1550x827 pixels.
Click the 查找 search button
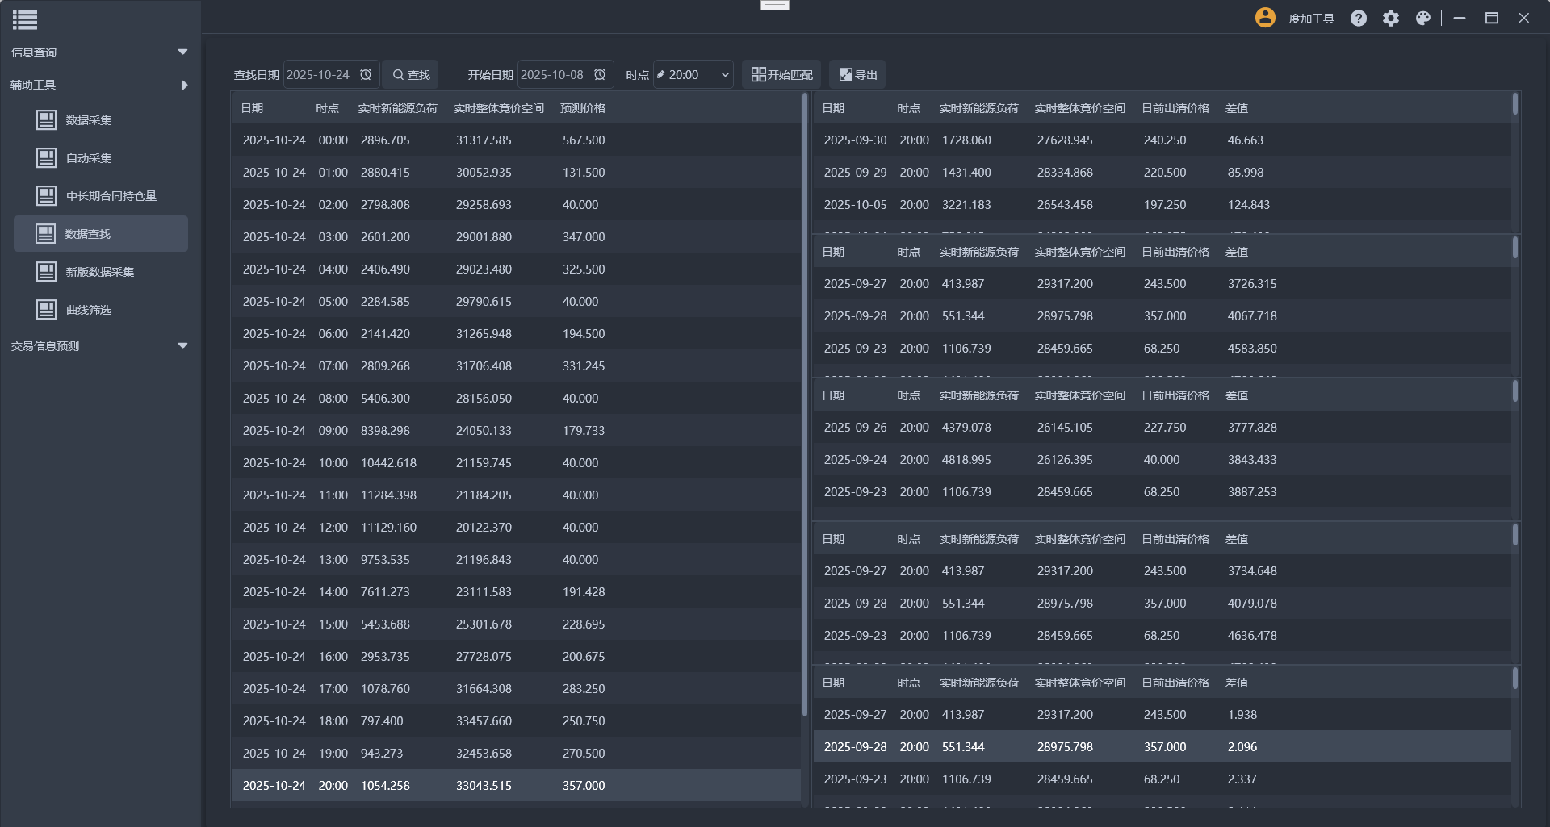click(411, 75)
